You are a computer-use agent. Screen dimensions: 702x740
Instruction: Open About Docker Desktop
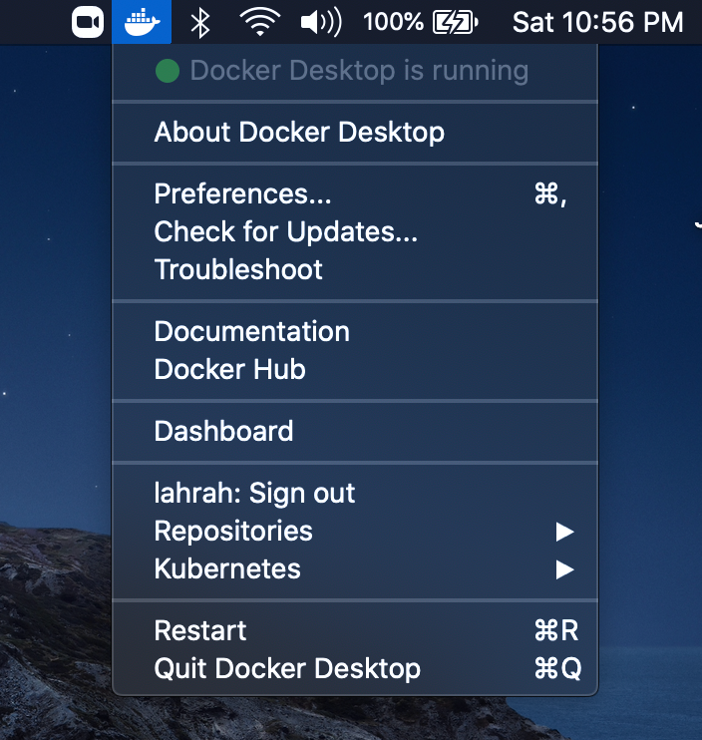click(355, 132)
